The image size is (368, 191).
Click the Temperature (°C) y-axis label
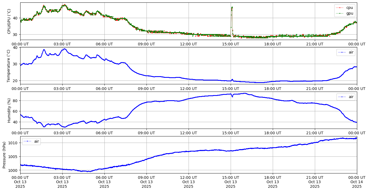coord(9,66)
